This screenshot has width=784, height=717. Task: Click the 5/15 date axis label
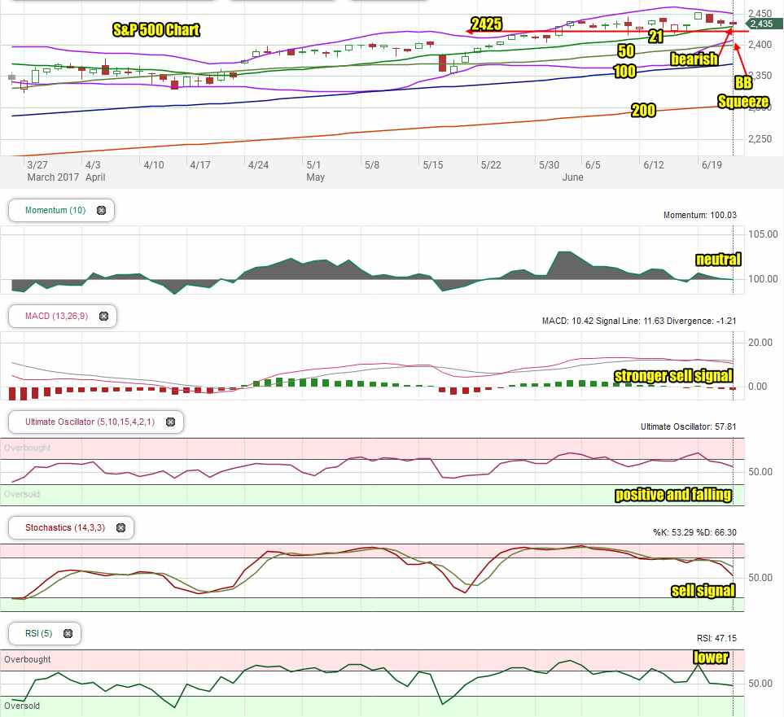point(433,165)
